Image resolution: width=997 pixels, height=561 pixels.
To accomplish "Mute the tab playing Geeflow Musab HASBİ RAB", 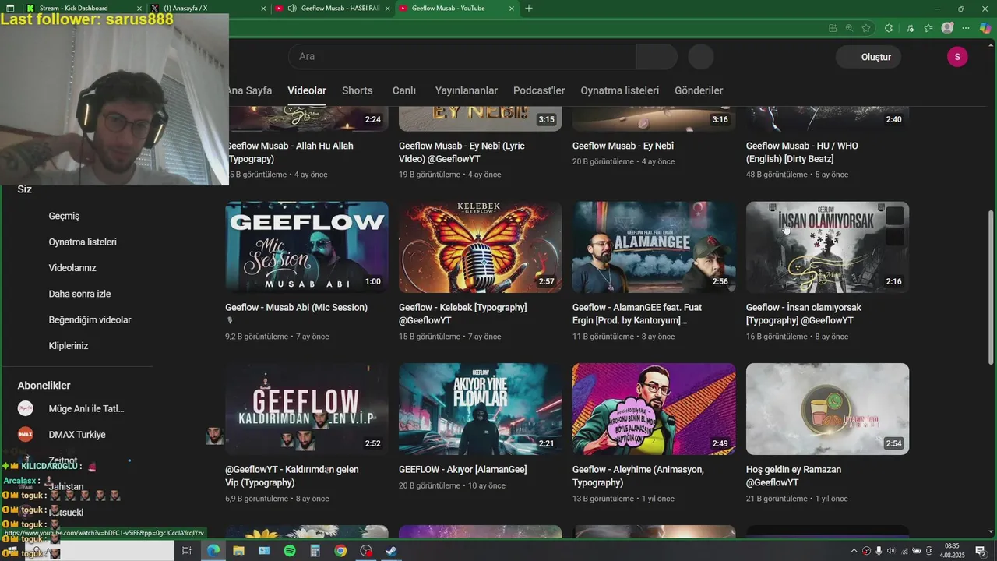I will 291,9.
